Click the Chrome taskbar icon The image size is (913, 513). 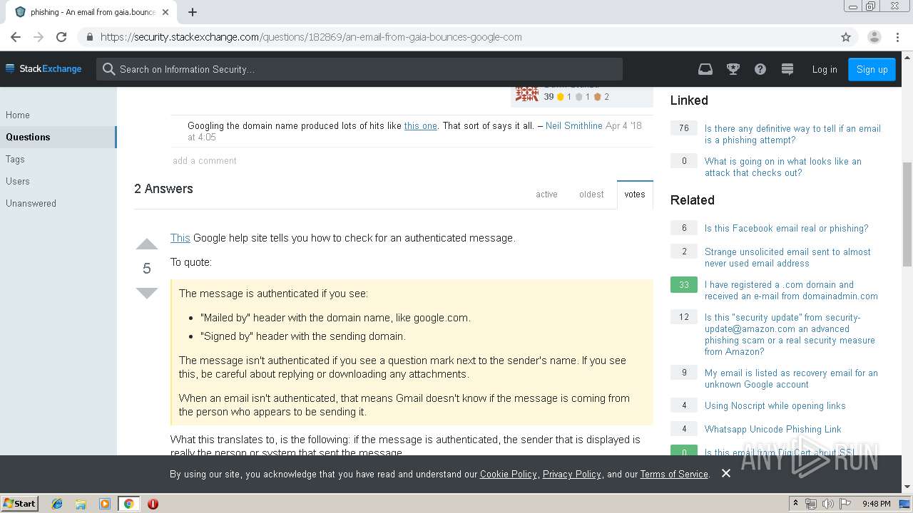(128, 504)
